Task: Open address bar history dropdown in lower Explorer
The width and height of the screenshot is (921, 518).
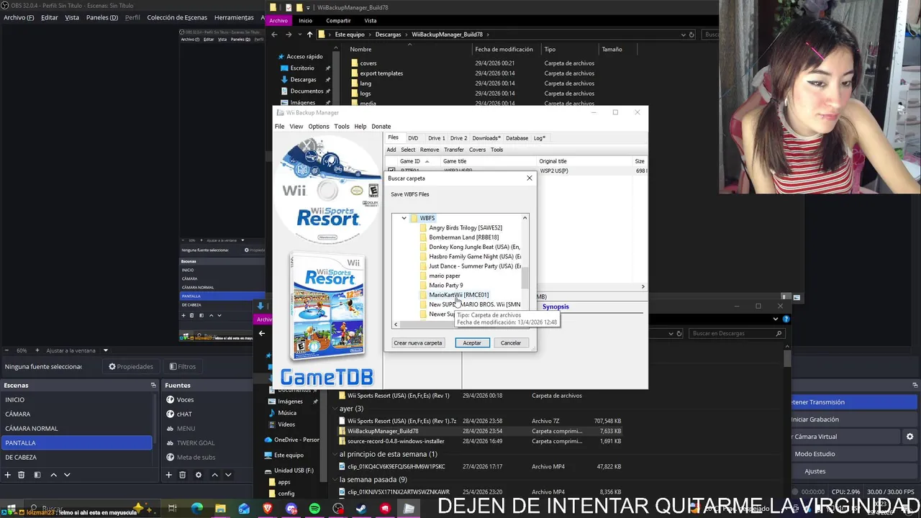Action: pyautogui.click(x=671, y=333)
